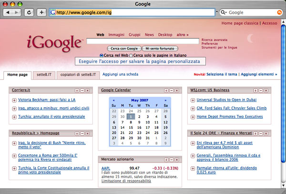Expand the Parmalat story plus icon
This screenshot has width=286, height=194.
[193, 168]
